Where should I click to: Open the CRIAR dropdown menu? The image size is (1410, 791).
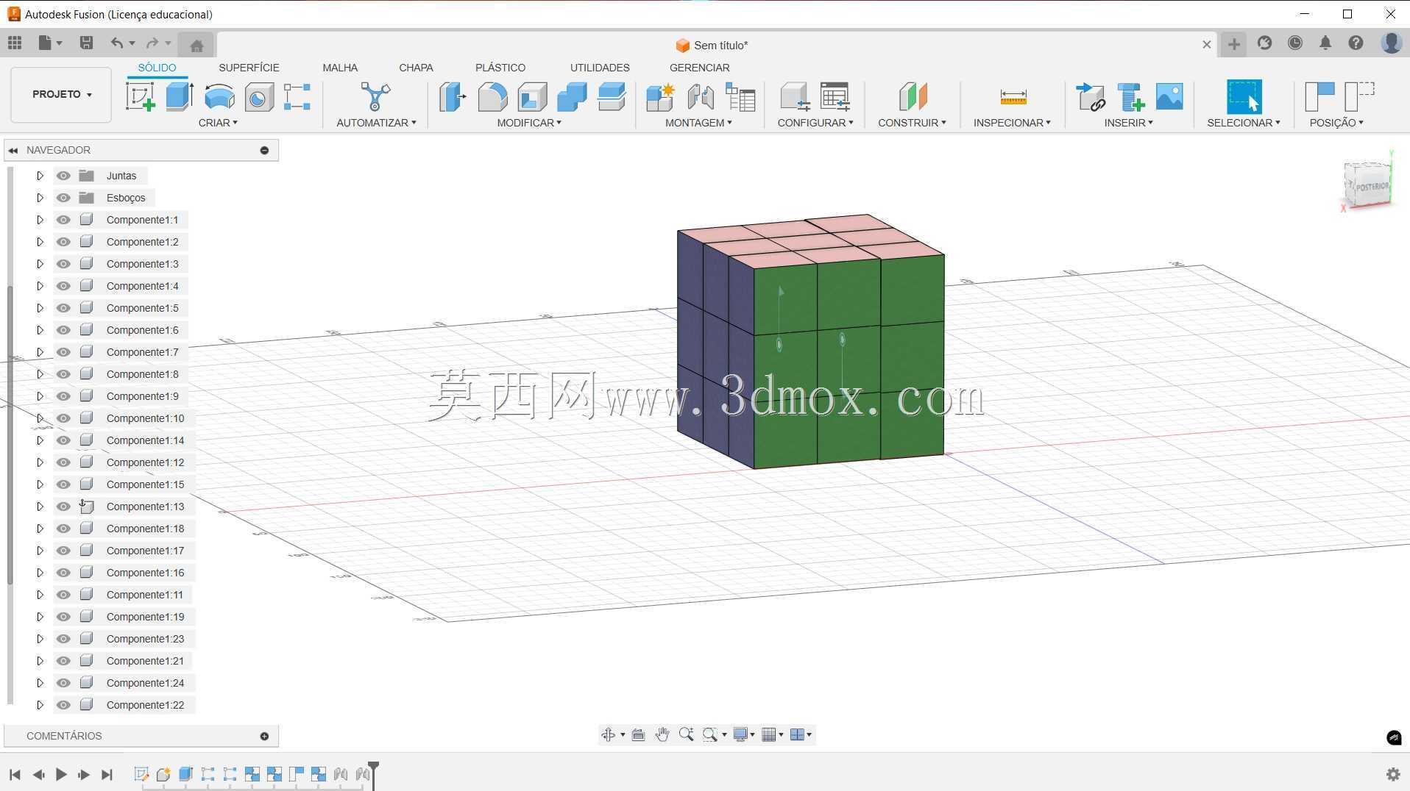(218, 123)
